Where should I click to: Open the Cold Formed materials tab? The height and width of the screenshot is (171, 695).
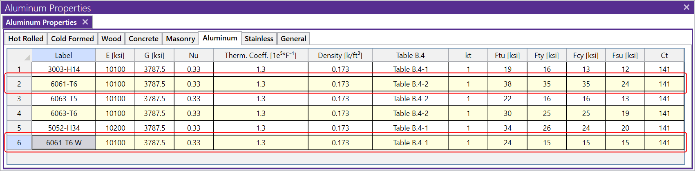(72, 39)
